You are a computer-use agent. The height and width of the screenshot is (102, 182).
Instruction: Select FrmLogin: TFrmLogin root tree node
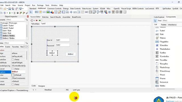tap(9, 23)
